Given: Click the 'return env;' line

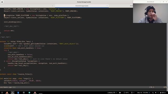Looking at the screenshot, I should tap(9, 31).
